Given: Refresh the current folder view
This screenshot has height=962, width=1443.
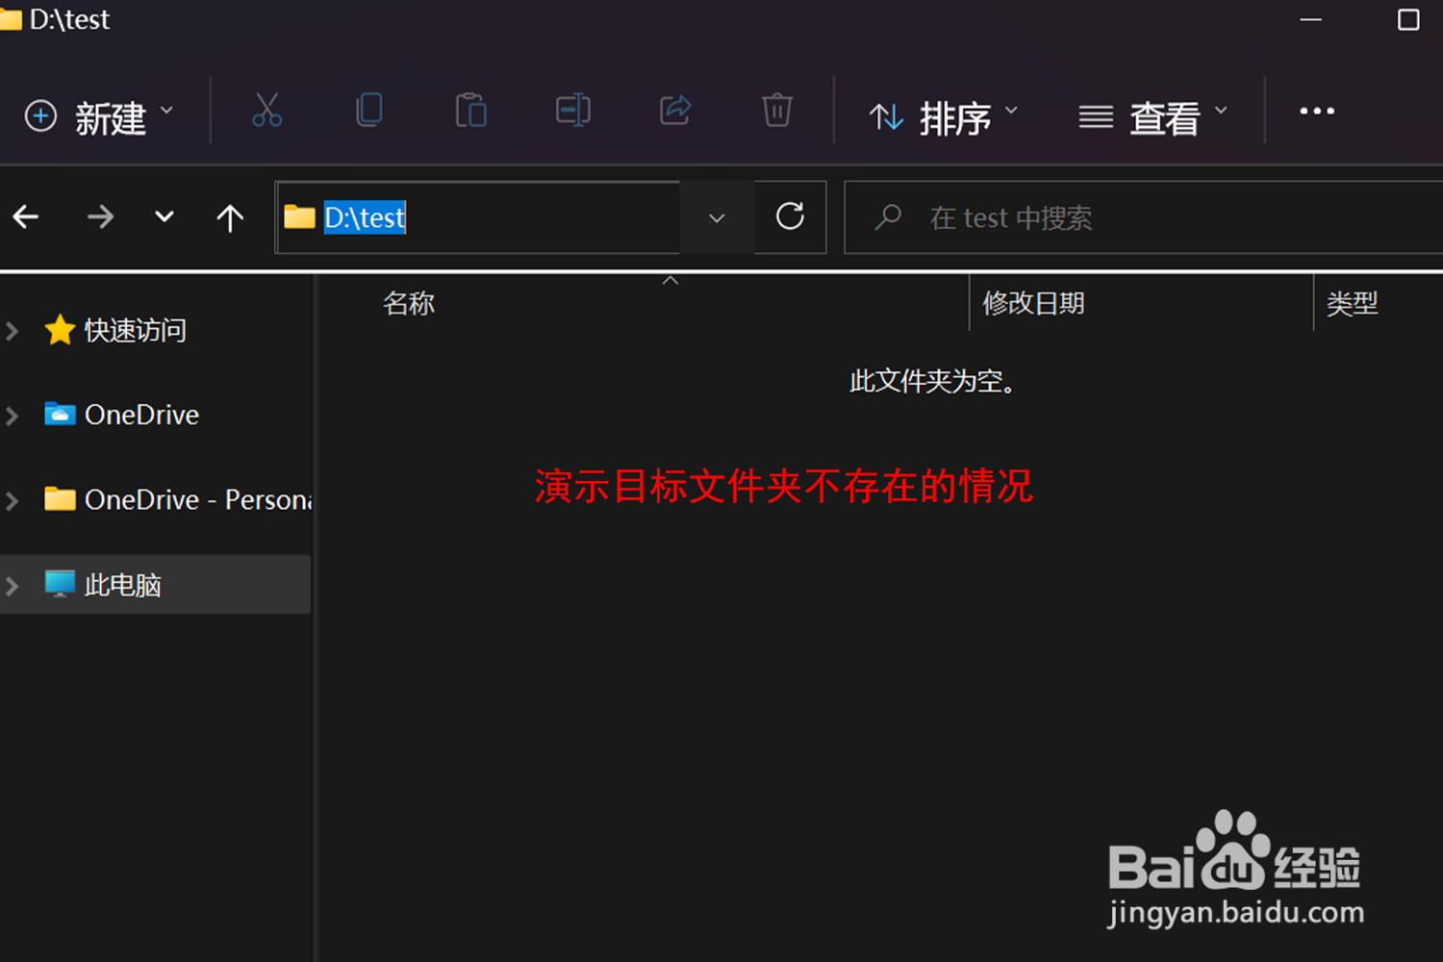Looking at the screenshot, I should (790, 217).
